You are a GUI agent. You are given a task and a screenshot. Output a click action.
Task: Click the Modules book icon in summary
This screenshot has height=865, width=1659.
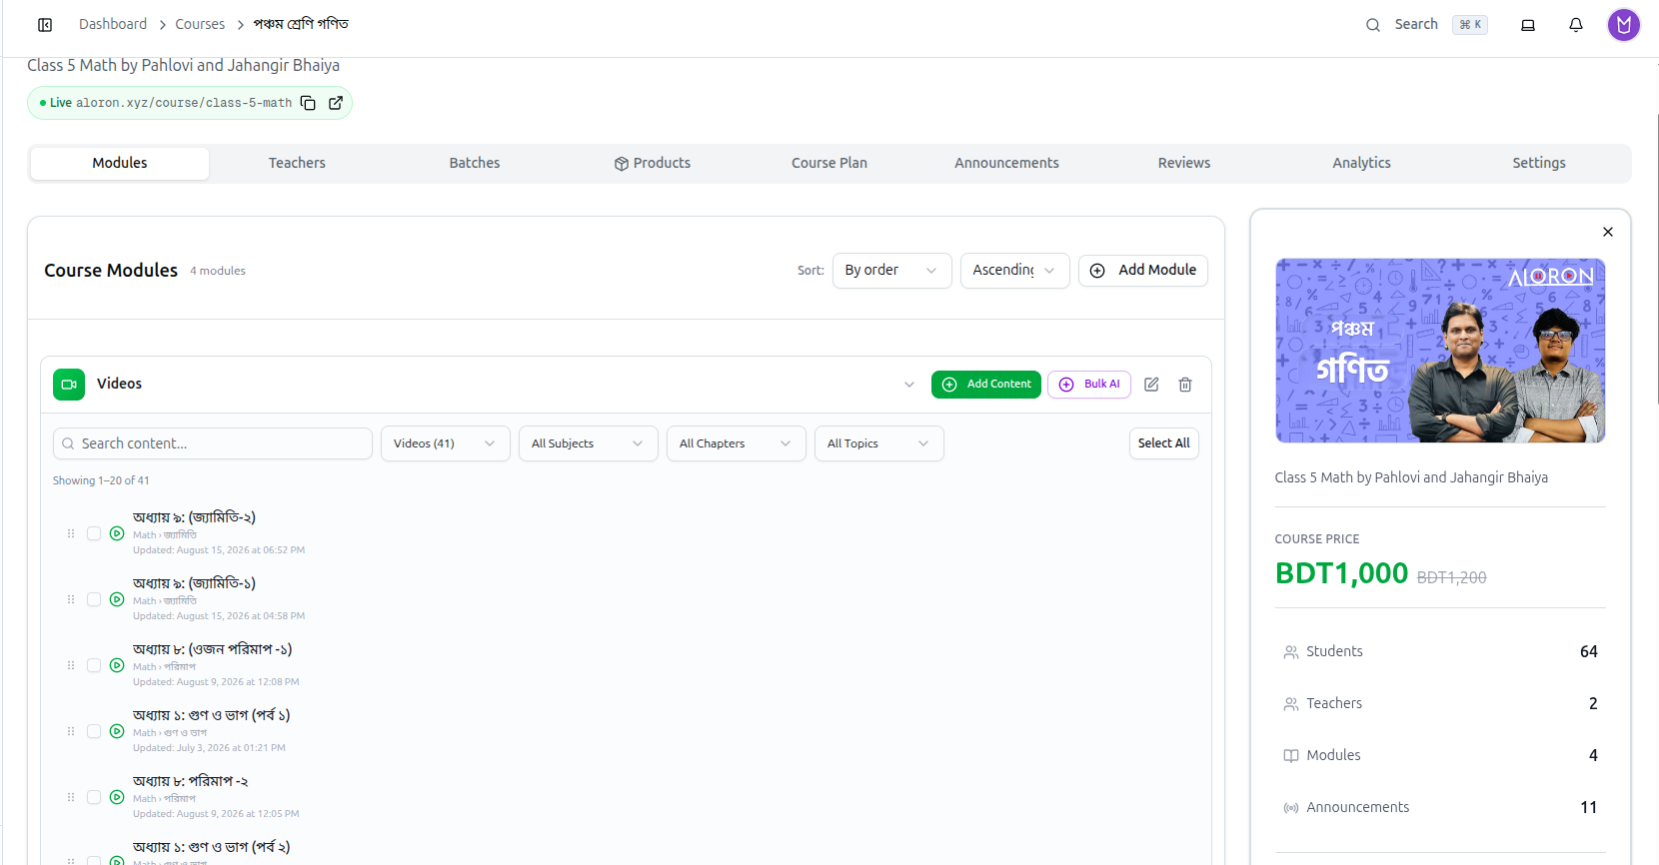click(1291, 756)
